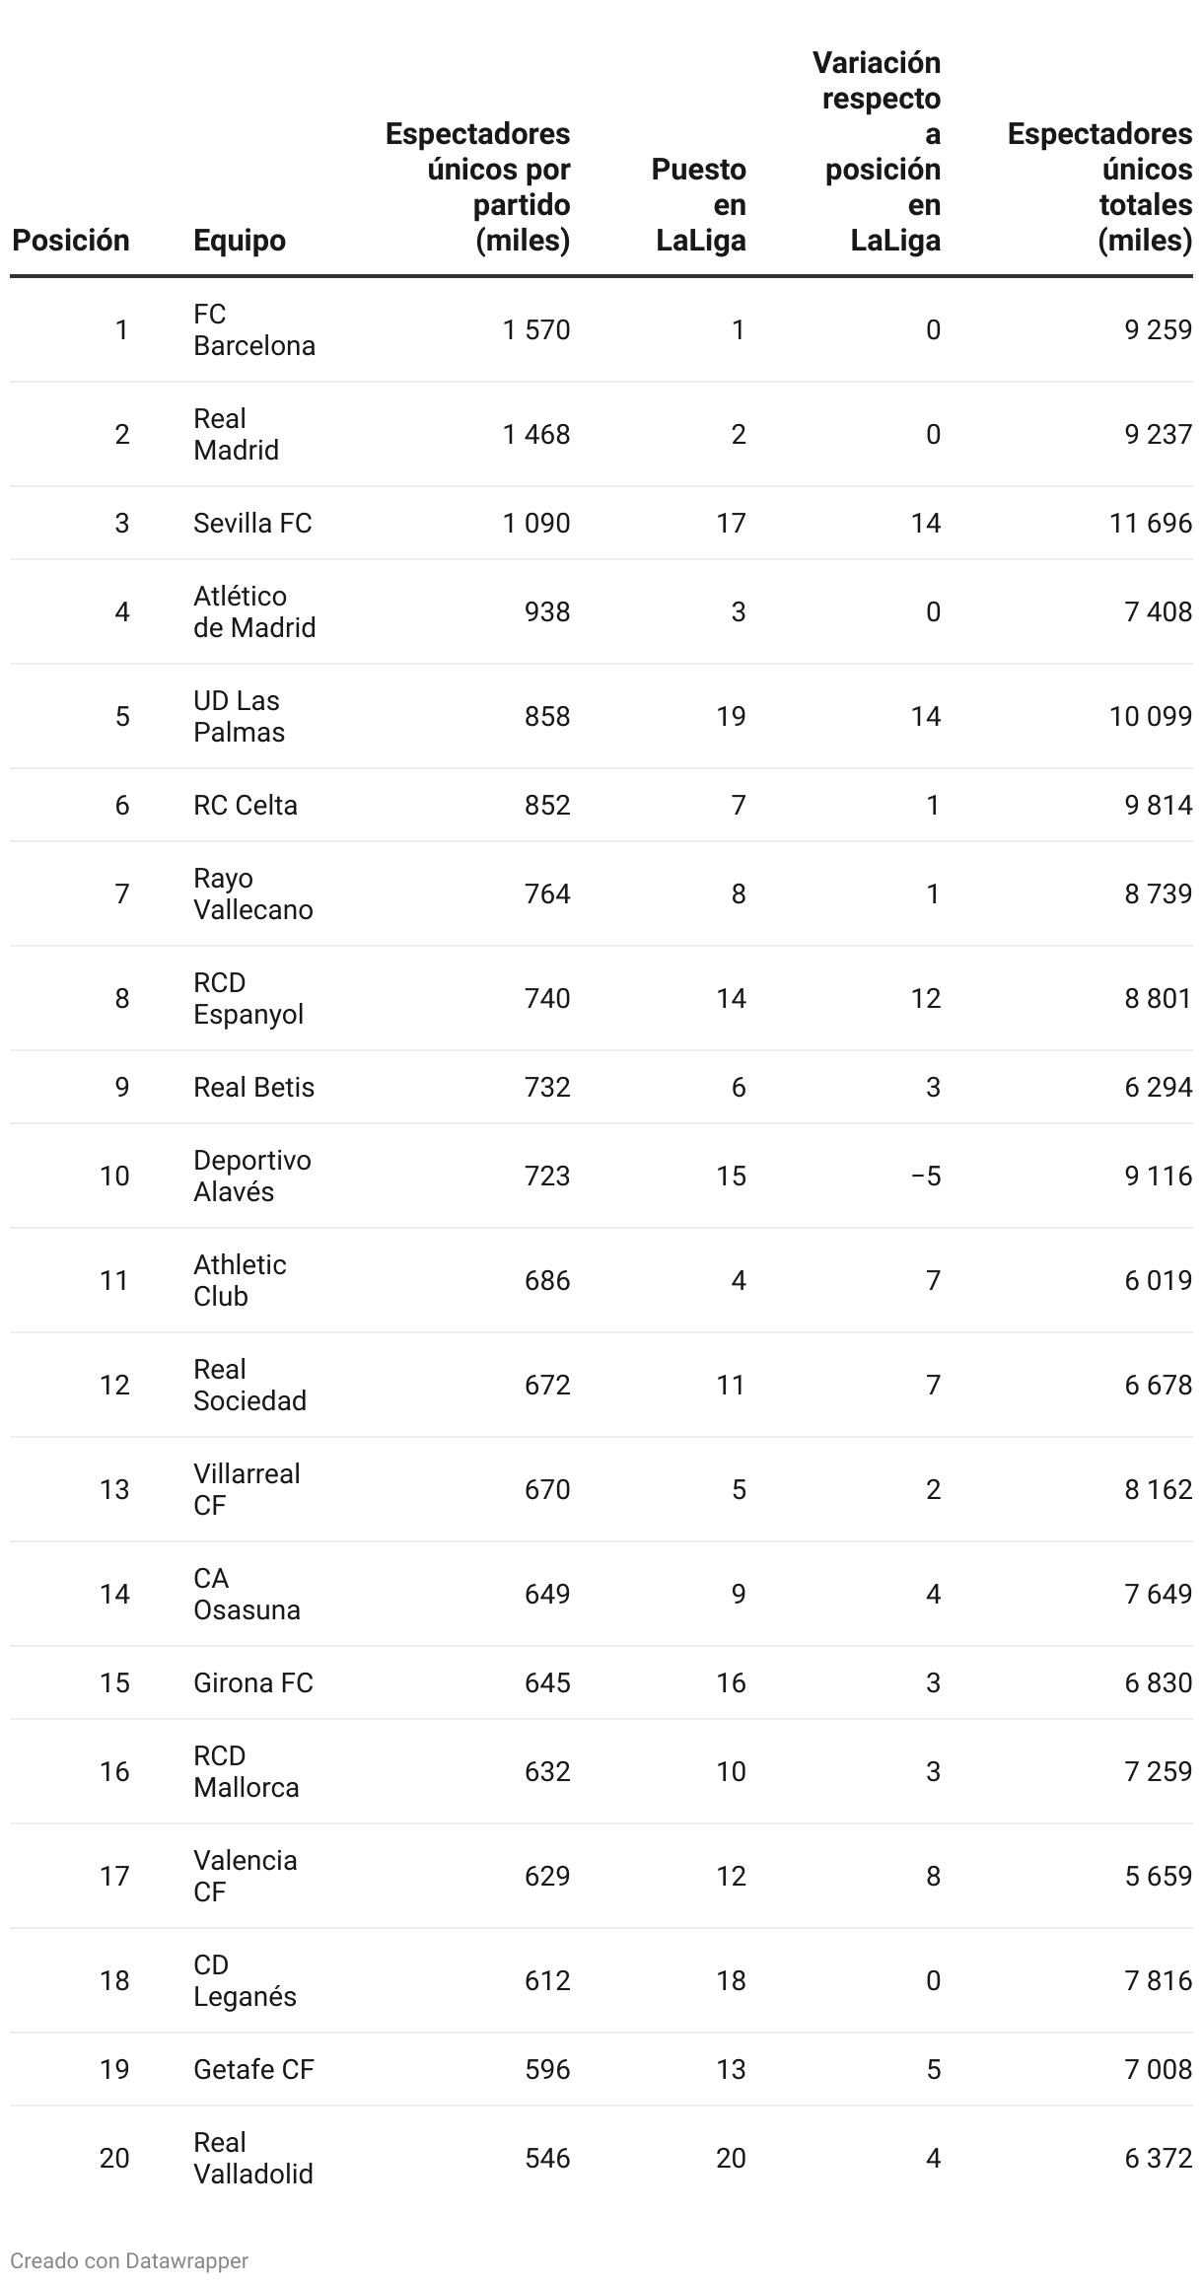Click Sevilla FC total value 11 696
The image size is (1203, 2284).
pyautogui.click(x=1151, y=524)
